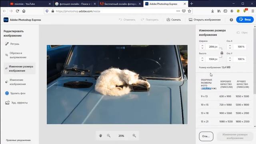Click Удалить фон background removal
The height and width of the screenshot is (144, 256).
[x=15, y=93]
